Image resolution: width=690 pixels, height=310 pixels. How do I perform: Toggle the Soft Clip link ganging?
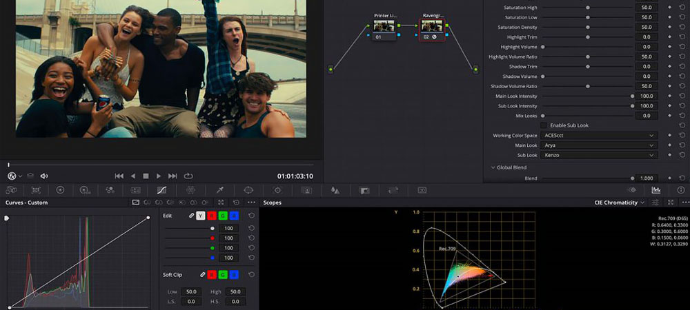click(202, 275)
